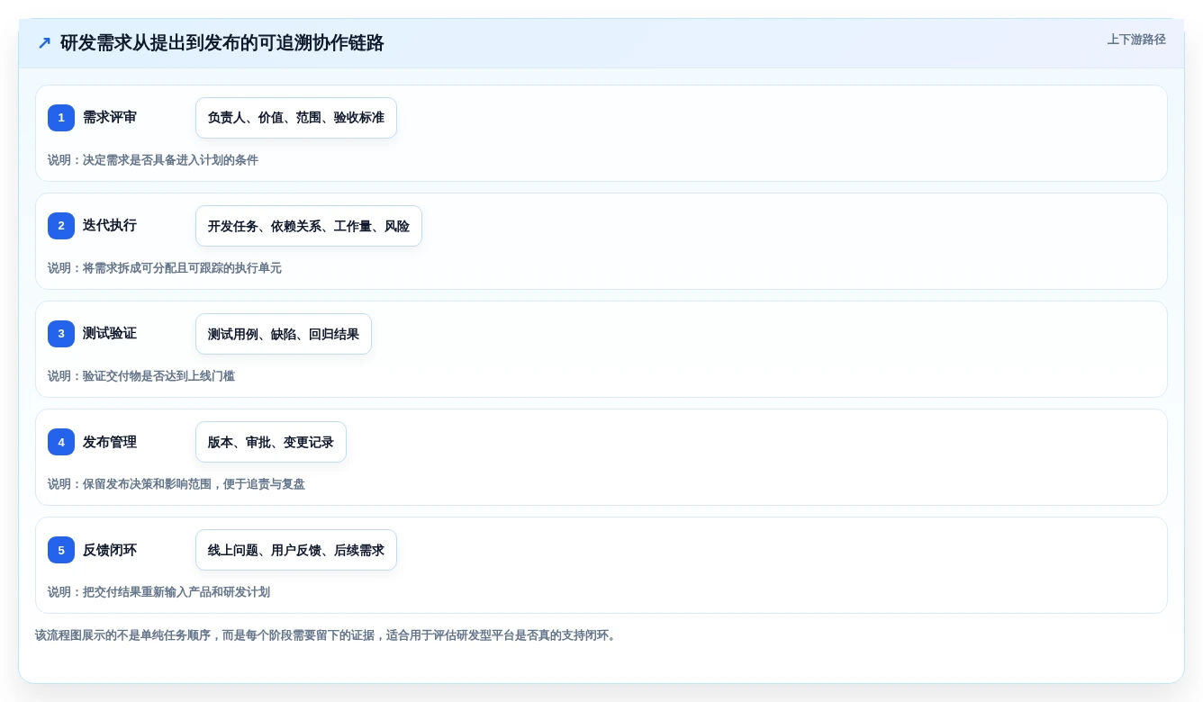Click the 发布管理 stage title

point(110,442)
